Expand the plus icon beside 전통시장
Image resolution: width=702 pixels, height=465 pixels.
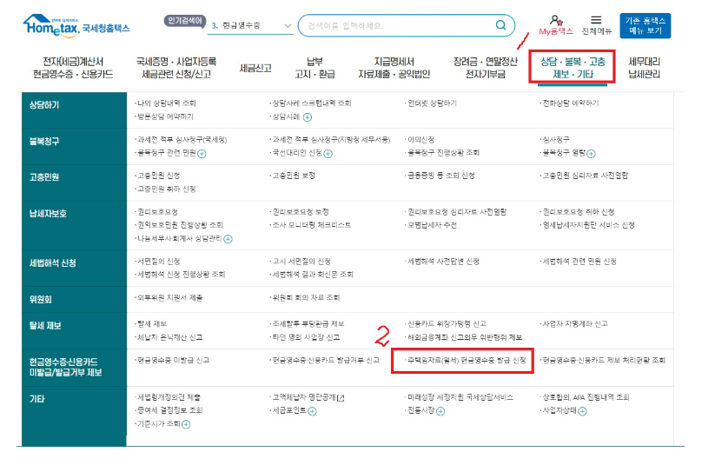(440, 411)
